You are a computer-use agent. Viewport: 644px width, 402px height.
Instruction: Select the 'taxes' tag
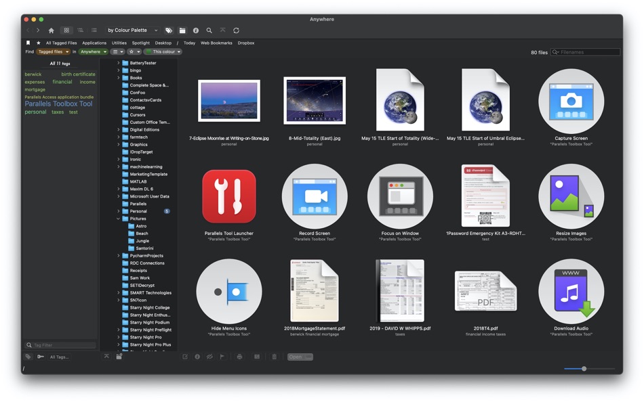(x=58, y=112)
